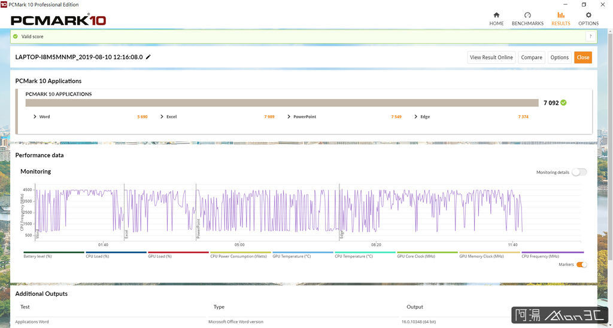Open the Results bar-chart icon
The width and height of the screenshot is (613, 328).
[560, 15]
